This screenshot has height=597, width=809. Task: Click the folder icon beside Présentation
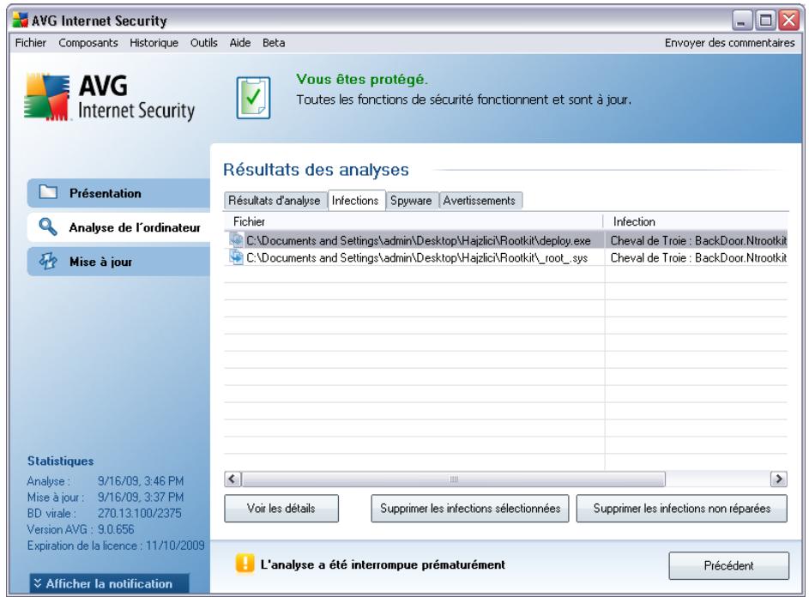[x=49, y=192]
